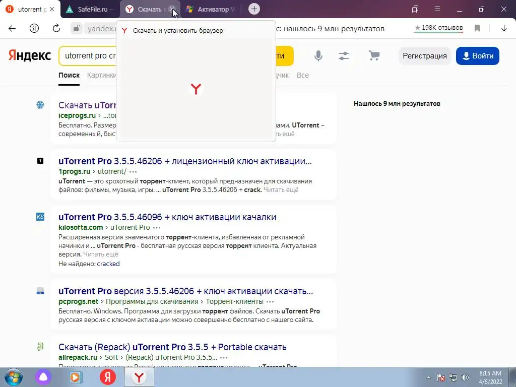Open the volume speaker tray icon
Image resolution: width=516 pixels, height=387 pixels.
coord(465,377)
